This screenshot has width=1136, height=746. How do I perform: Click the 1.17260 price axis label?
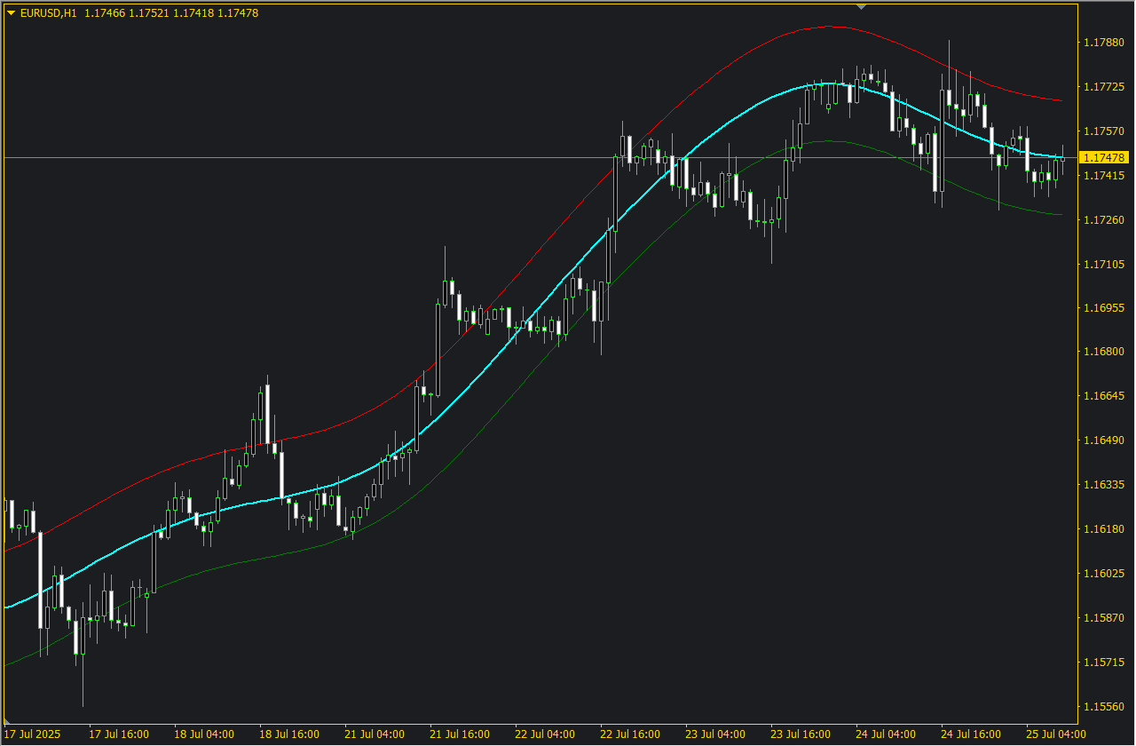(1103, 220)
